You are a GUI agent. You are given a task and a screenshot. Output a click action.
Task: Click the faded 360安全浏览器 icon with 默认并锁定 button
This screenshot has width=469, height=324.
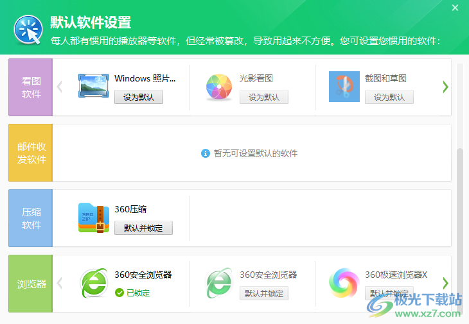(x=219, y=283)
